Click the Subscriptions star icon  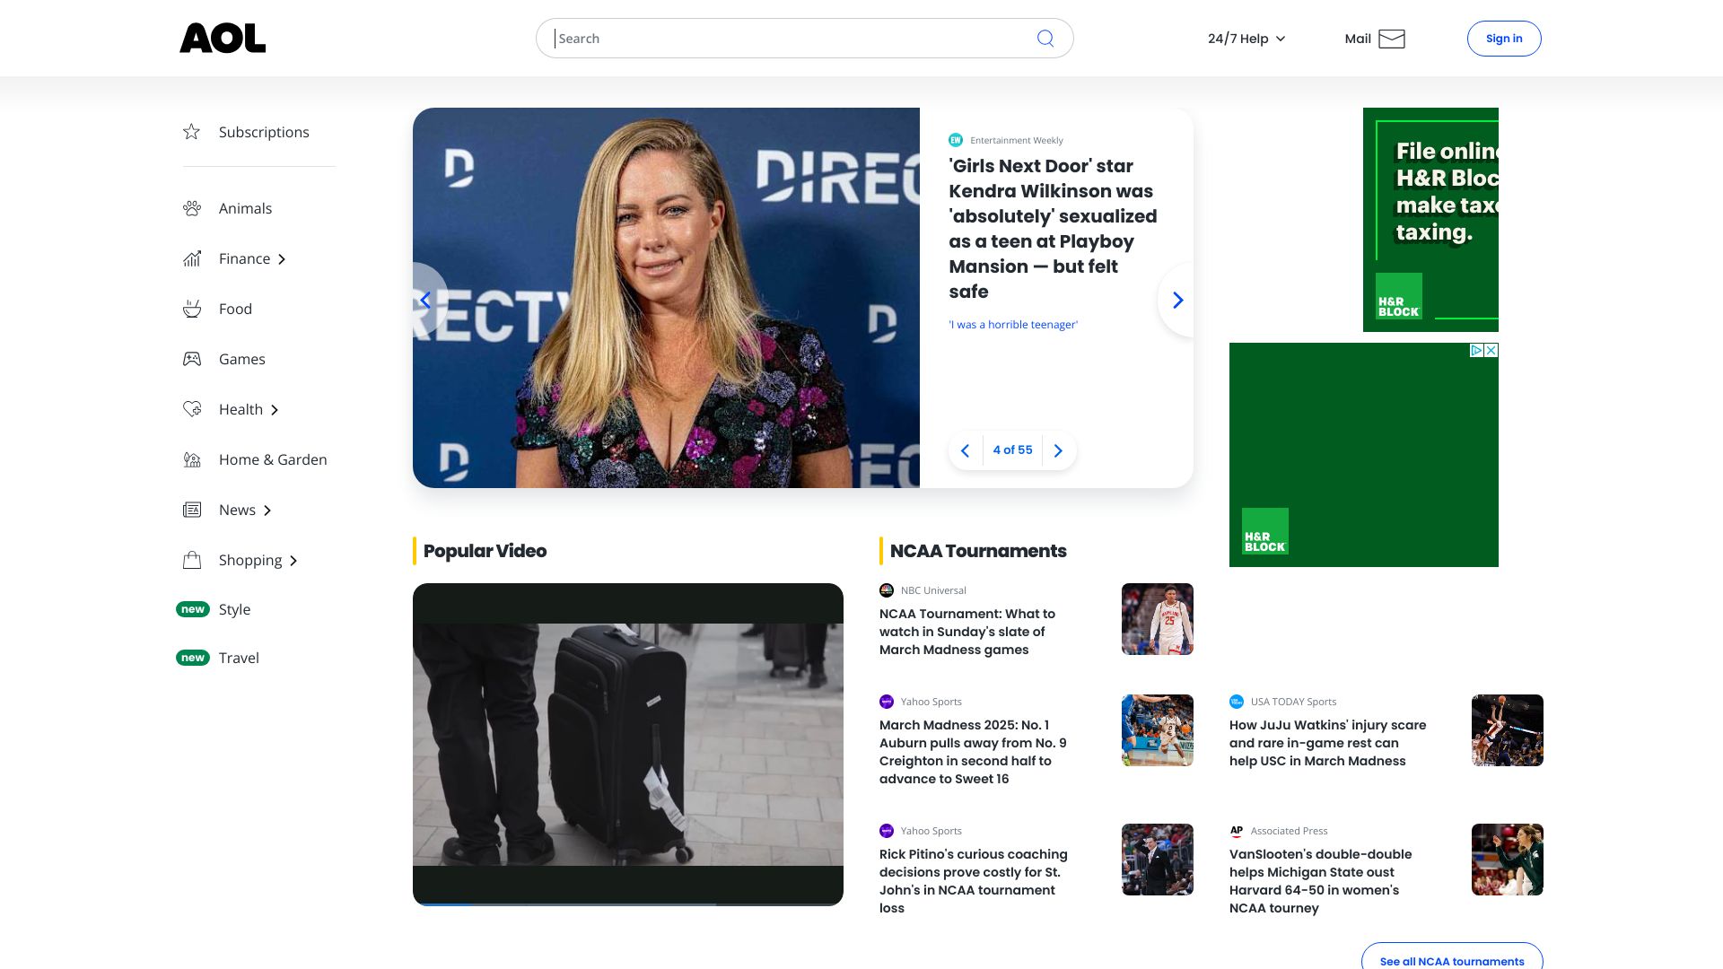191,132
